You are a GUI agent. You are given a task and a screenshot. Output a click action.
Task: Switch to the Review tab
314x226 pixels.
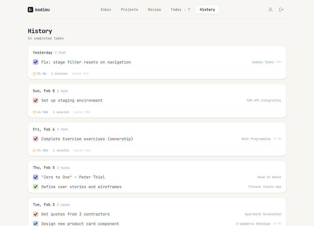pos(154,9)
